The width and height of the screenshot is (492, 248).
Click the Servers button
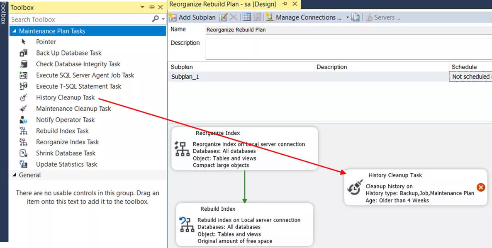383,17
